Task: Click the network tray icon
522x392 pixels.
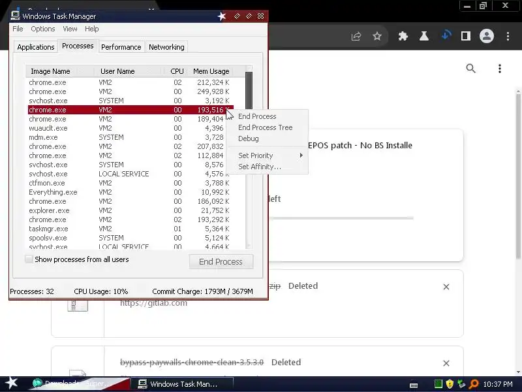Action: click(x=461, y=384)
